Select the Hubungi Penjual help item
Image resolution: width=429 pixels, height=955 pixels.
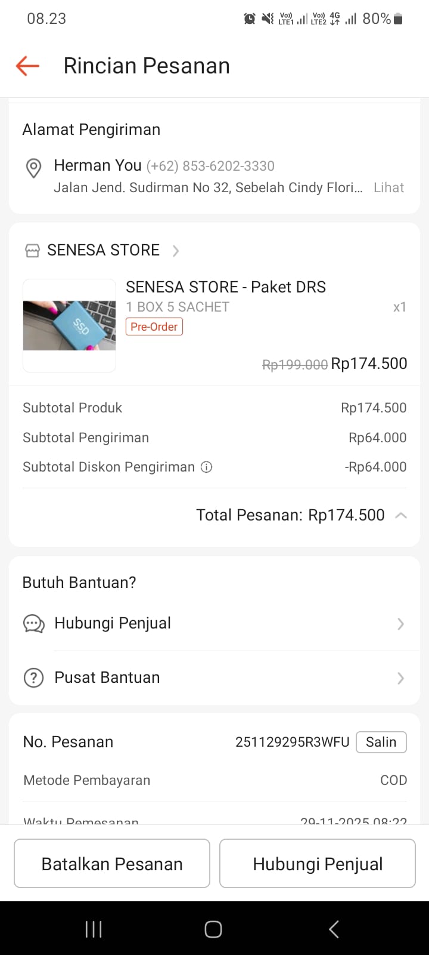coord(113,623)
